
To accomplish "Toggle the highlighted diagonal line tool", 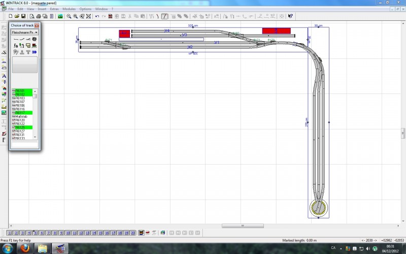I will point(164,16).
